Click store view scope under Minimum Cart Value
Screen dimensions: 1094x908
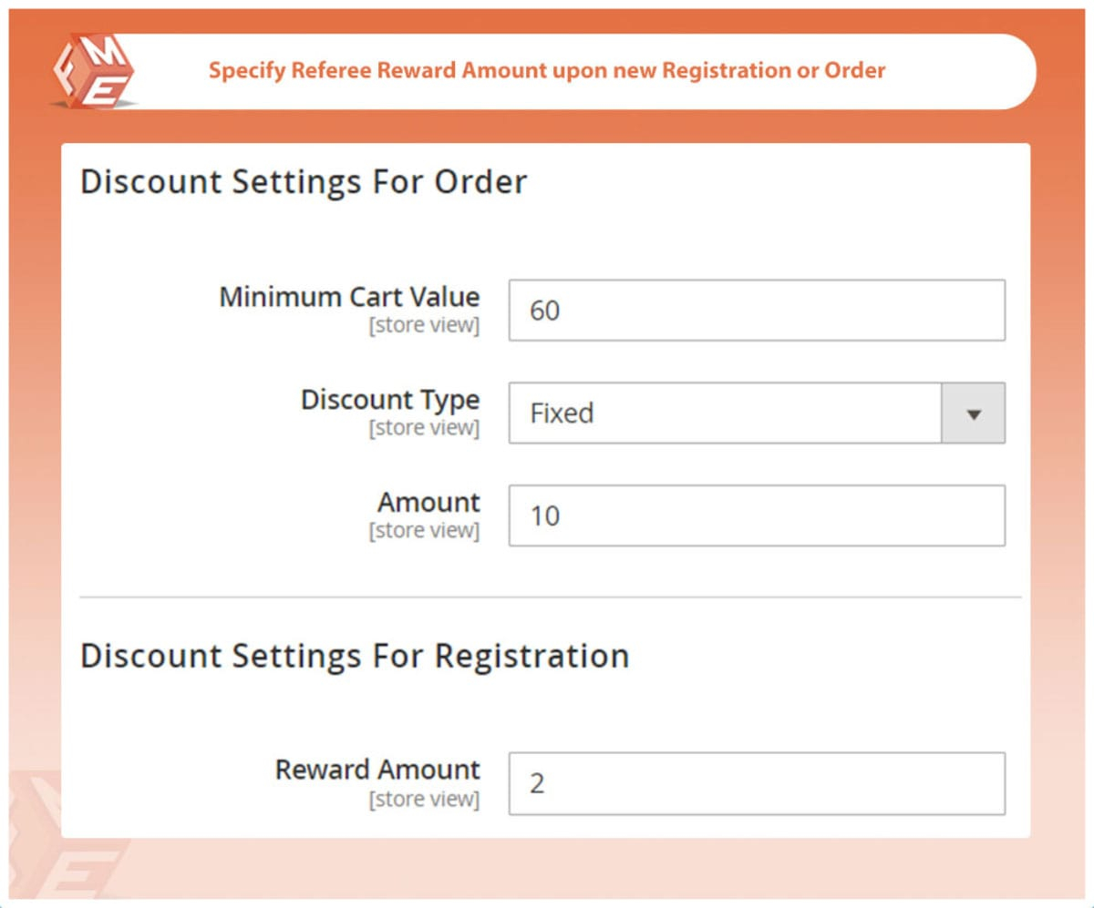point(424,325)
